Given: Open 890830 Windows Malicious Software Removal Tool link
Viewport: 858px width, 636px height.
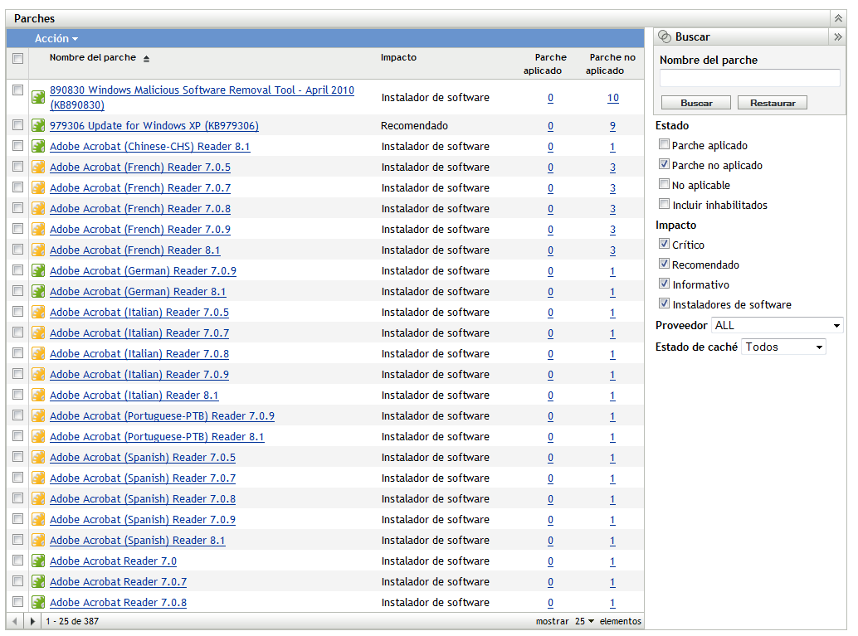Looking at the screenshot, I should [x=202, y=97].
